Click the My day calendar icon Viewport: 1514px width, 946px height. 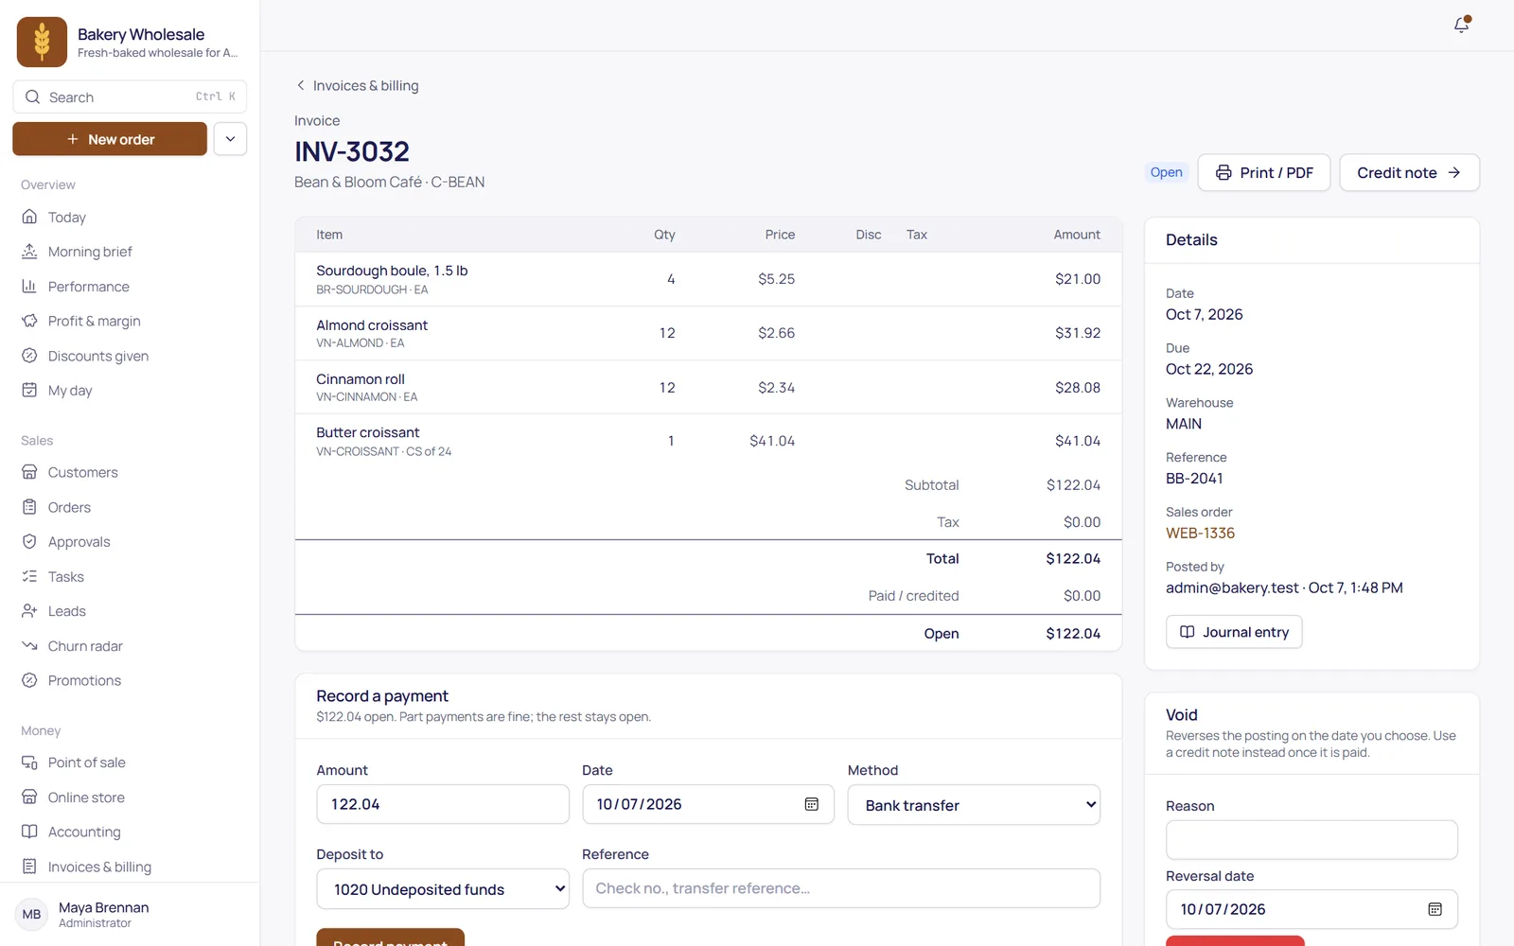point(29,390)
